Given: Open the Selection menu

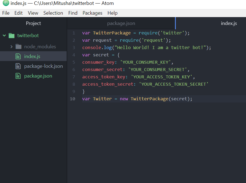Looking at the screenshot, I should click(x=53, y=13).
